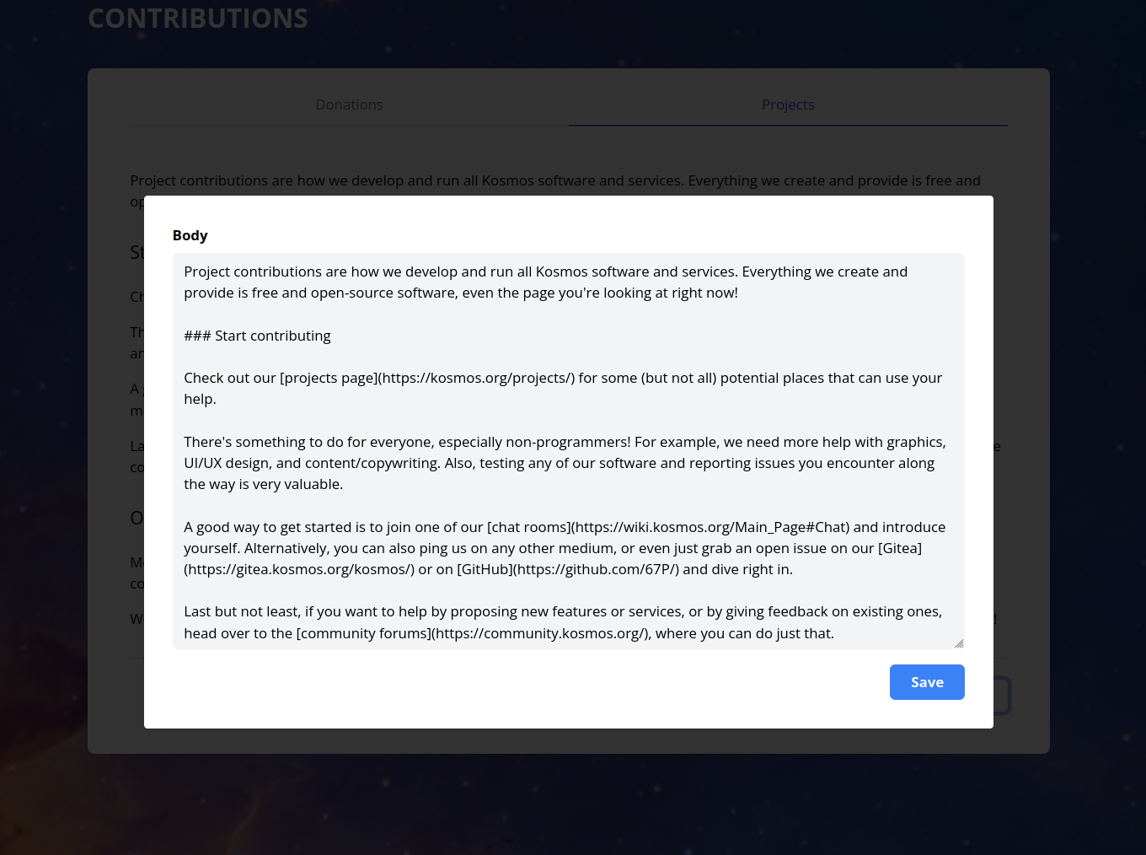Click the community.kosmos.org forums URL text
This screenshot has height=855, width=1146.
(539, 633)
